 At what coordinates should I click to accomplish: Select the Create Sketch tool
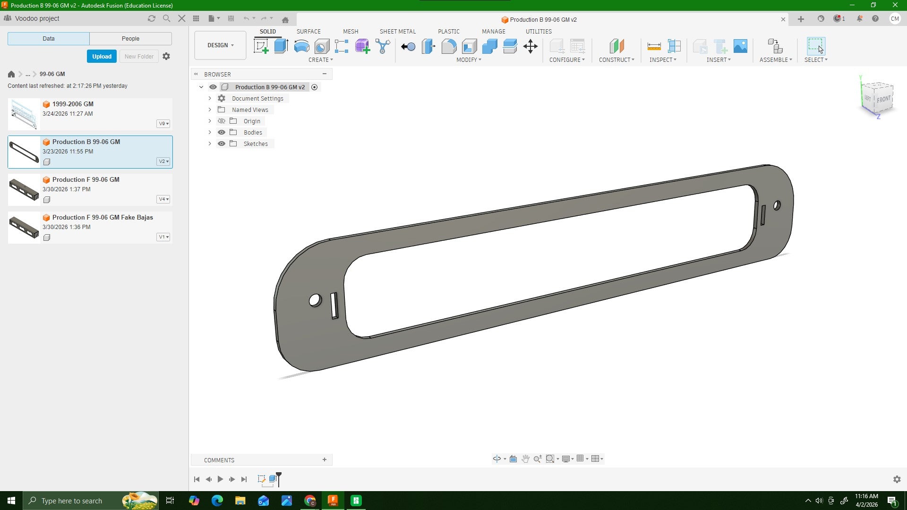pos(261,46)
